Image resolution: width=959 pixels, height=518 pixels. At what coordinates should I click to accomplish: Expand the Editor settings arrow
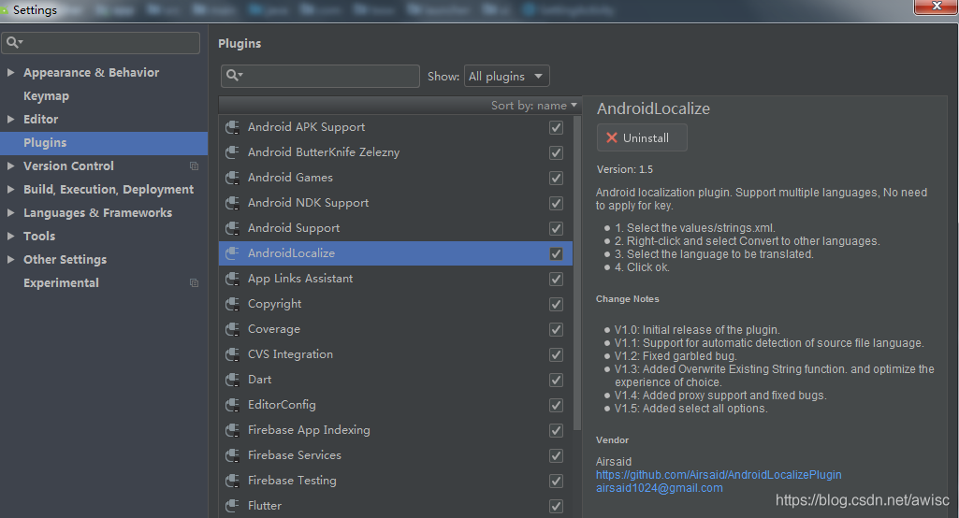pyautogui.click(x=10, y=120)
